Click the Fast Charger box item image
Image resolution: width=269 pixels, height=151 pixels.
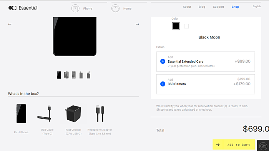pyautogui.click(x=73, y=114)
